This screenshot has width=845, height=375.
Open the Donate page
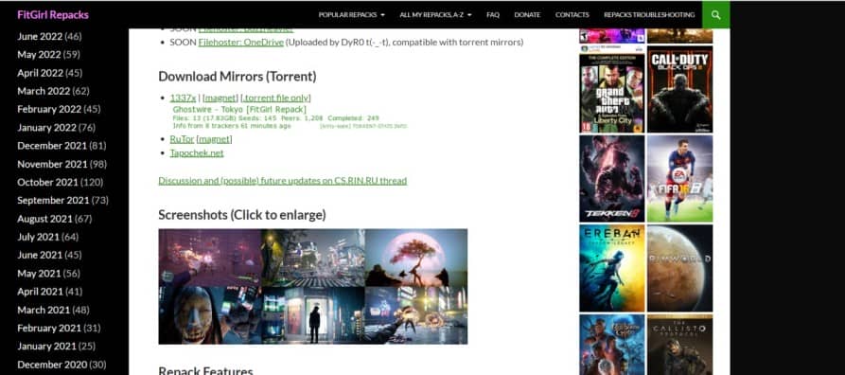click(x=527, y=15)
